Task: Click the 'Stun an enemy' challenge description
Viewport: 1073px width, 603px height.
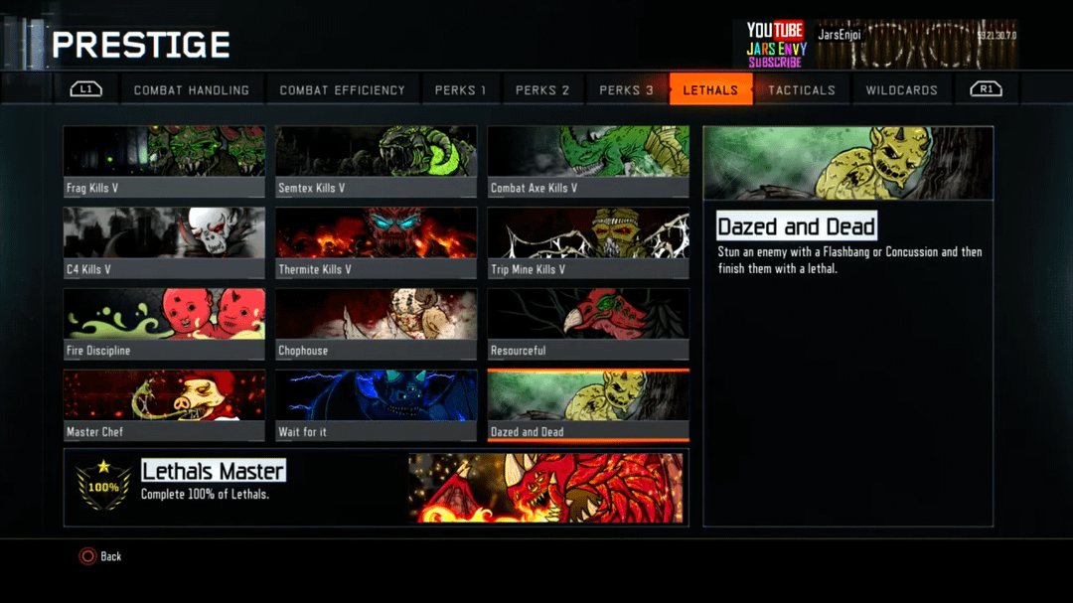Action: click(849, 260)
